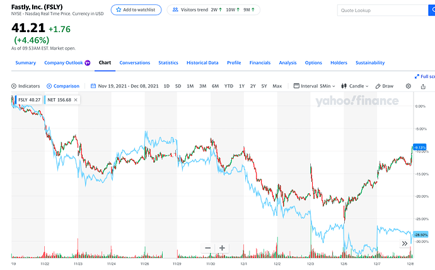435x270 pixels.
Task: Select the YTD range
Action: [x=229, y=86]
